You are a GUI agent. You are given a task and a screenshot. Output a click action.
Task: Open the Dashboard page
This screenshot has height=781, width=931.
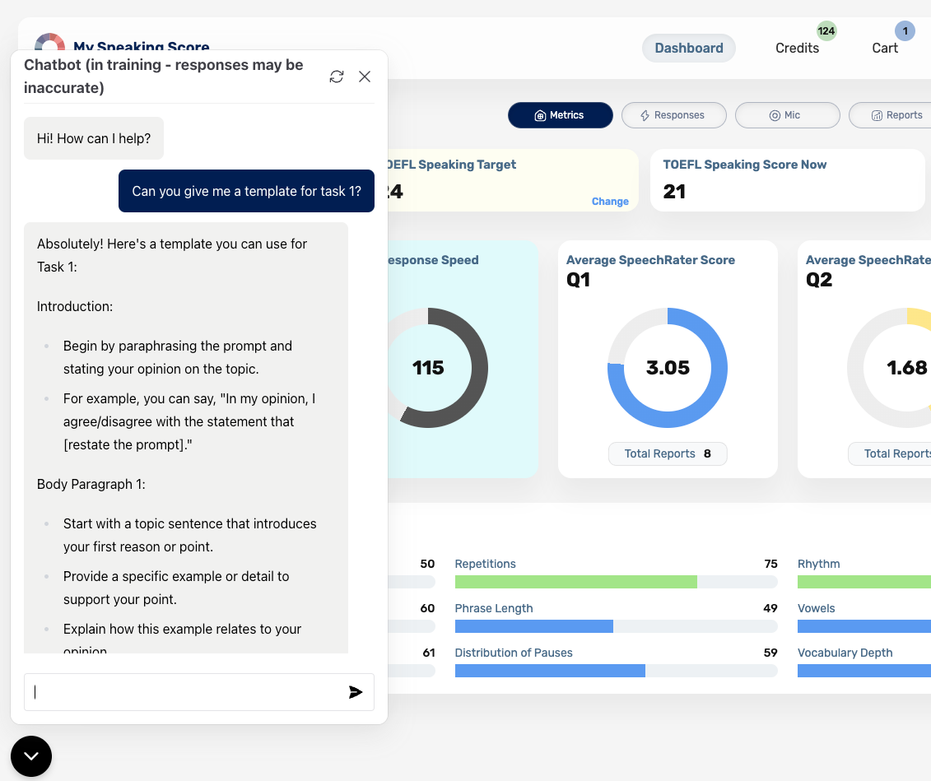click(689, 48)
